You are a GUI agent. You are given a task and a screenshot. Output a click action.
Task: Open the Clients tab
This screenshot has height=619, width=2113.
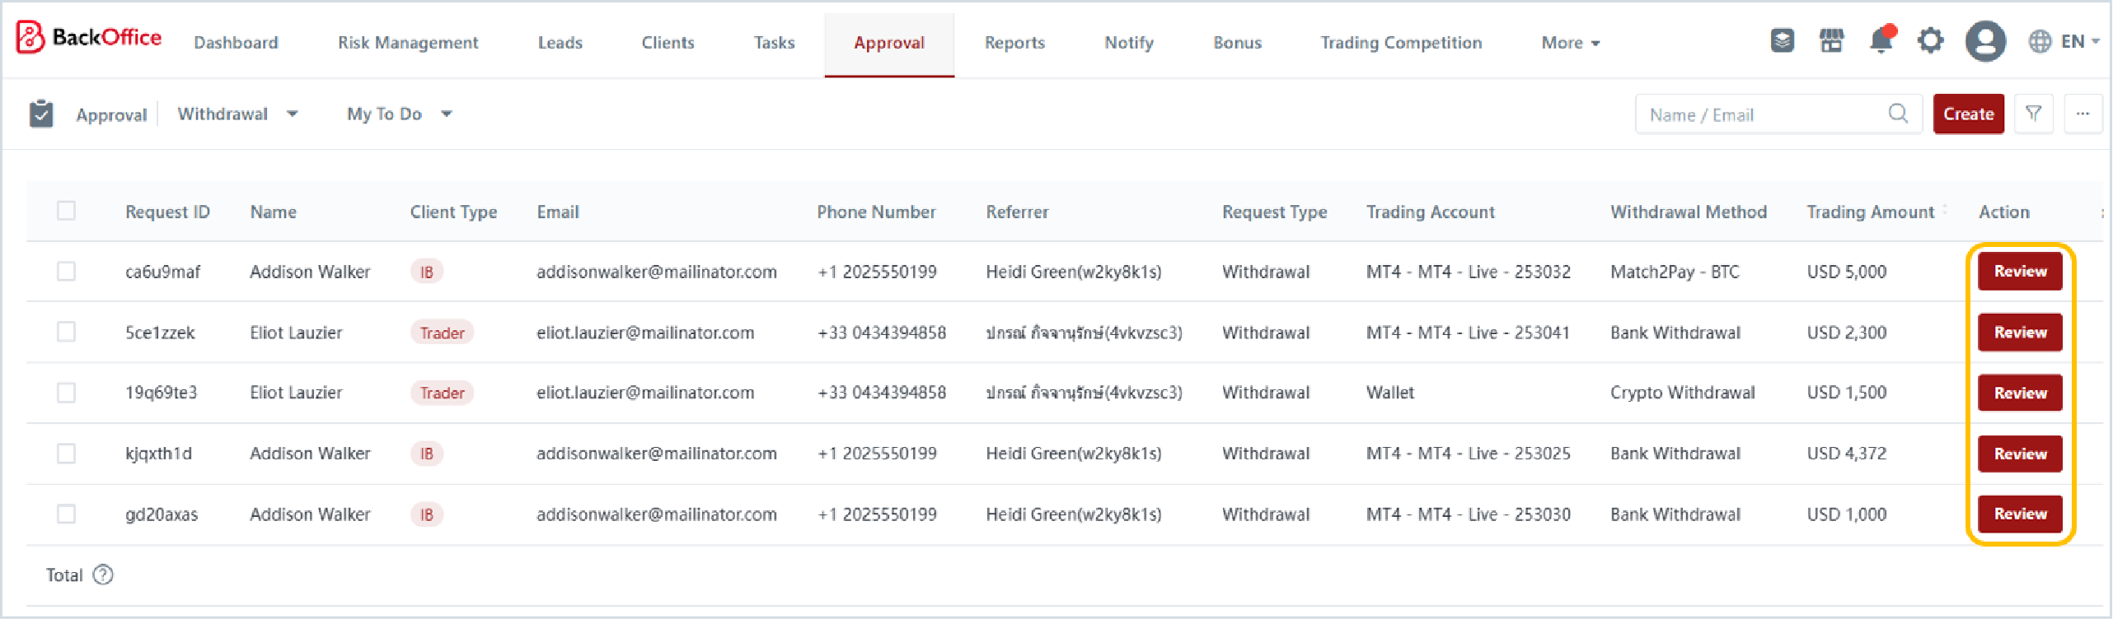[668, 43]
